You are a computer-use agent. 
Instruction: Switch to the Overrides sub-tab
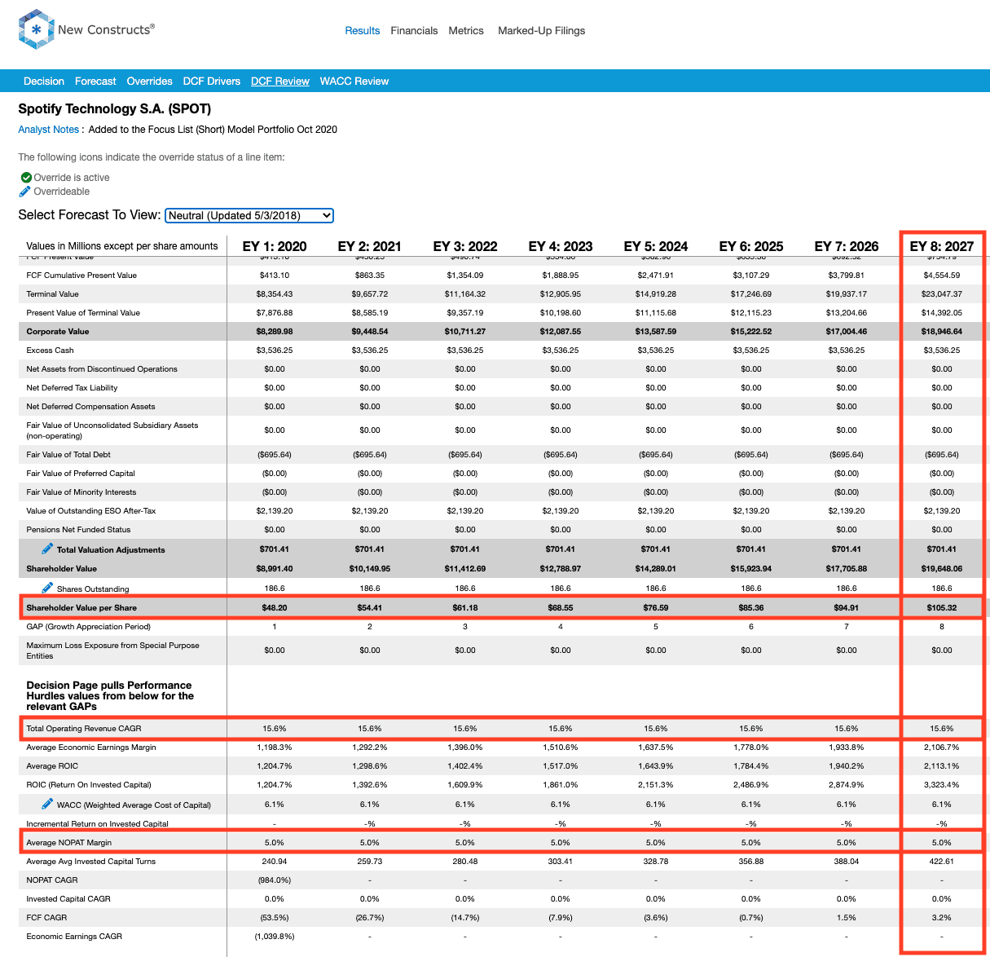(x=149, y=82)
